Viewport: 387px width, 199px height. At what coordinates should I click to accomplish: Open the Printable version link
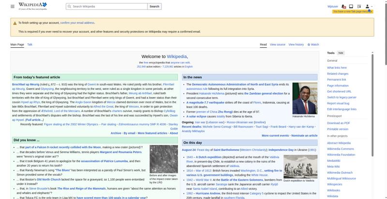point(338,129)
